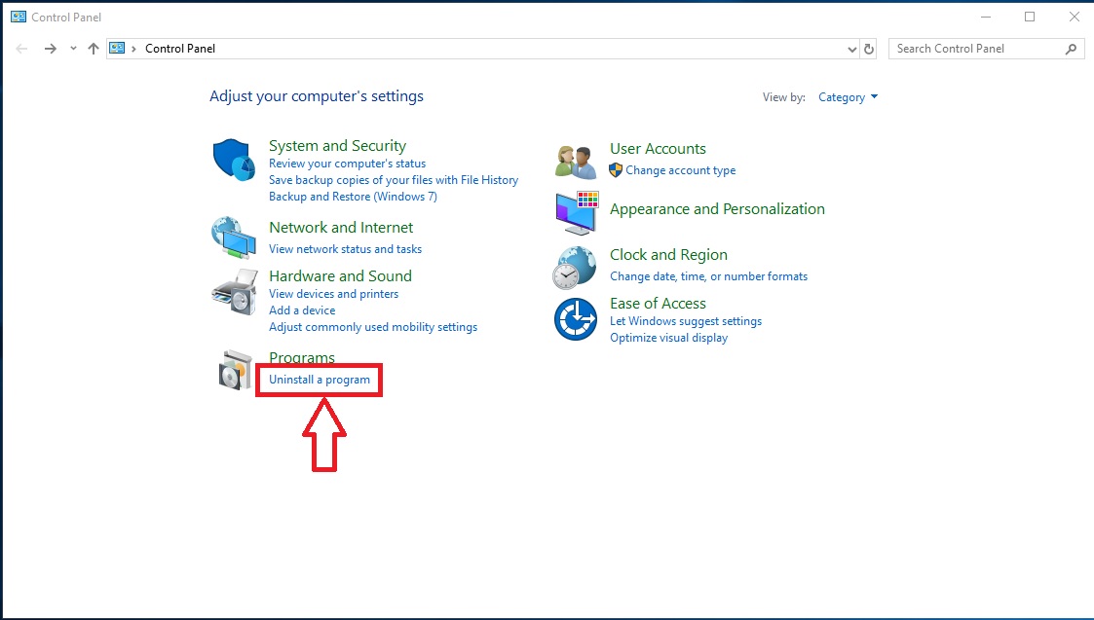
Task: Refresh the Control Panel view
Action: click(869, 49)
